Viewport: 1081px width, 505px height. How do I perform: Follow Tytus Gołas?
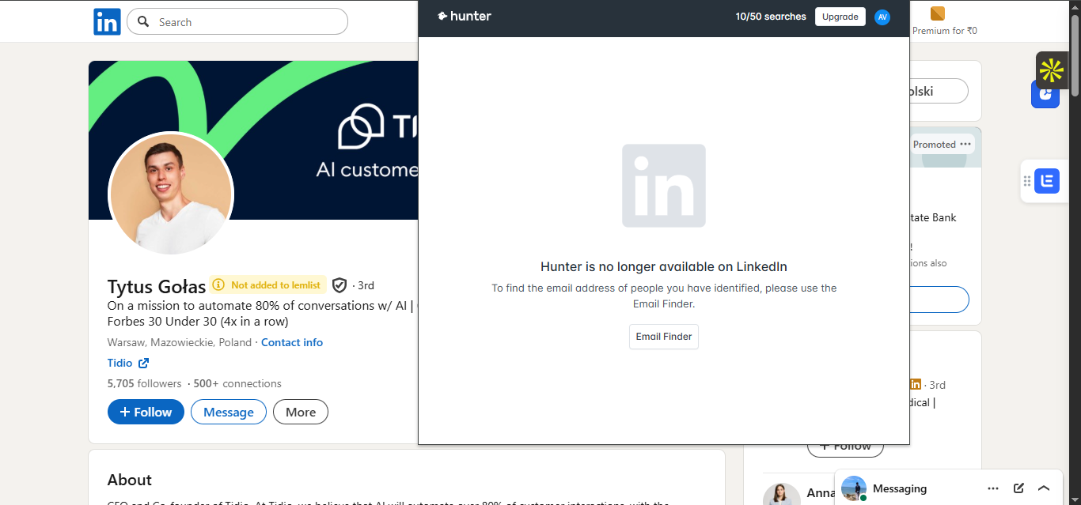pos(146,412)
